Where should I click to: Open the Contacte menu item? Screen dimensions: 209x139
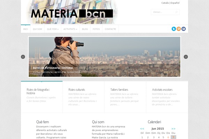pos(110,29)
